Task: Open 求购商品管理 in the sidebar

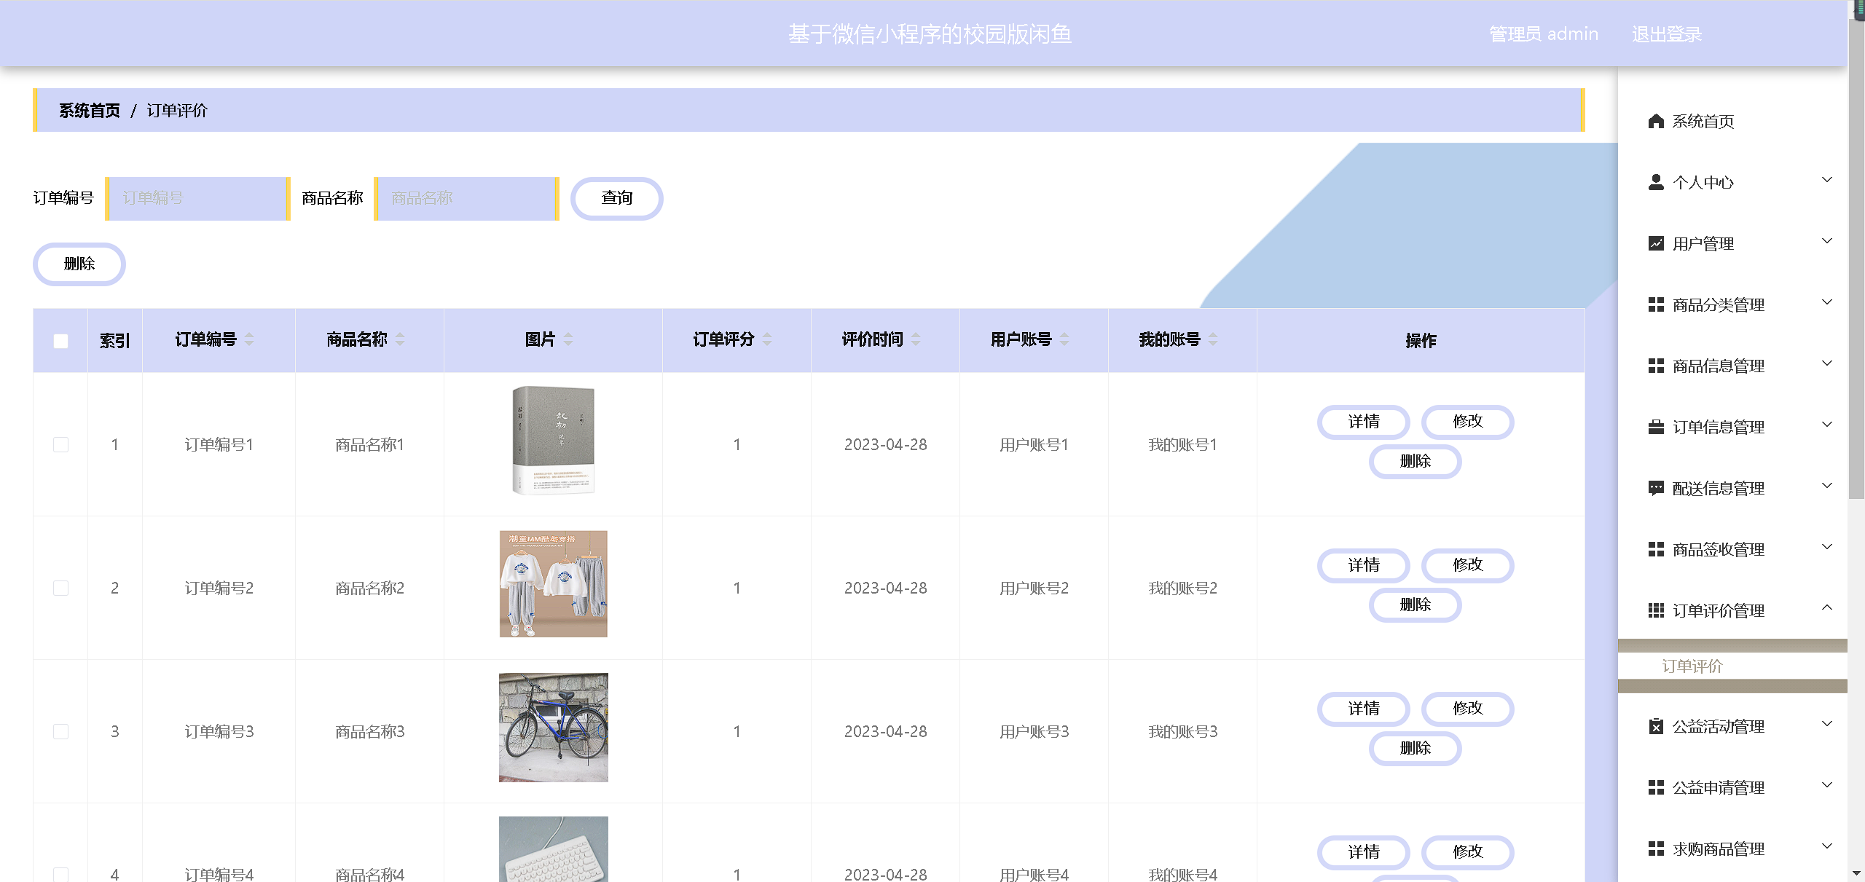Action: [1717, 848]
